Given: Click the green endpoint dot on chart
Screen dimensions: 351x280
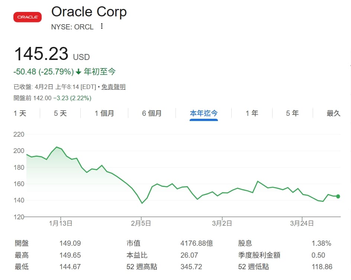Looking at the screenshot, I should pyautogui.click(x=338, y=196).
